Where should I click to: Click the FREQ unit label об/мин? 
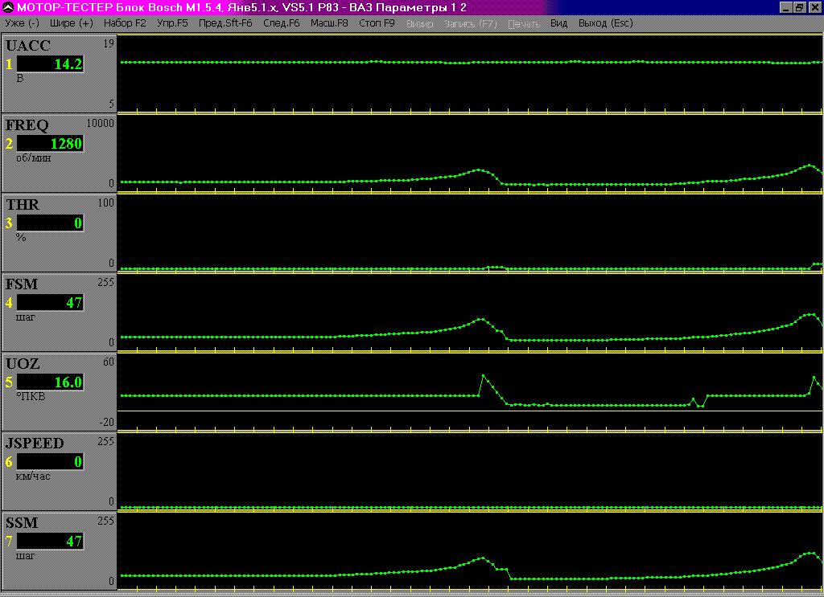click(x=34, y=158)
